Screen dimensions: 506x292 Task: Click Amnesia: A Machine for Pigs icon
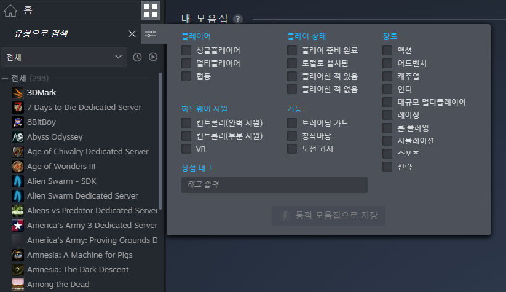coord(18,255)
